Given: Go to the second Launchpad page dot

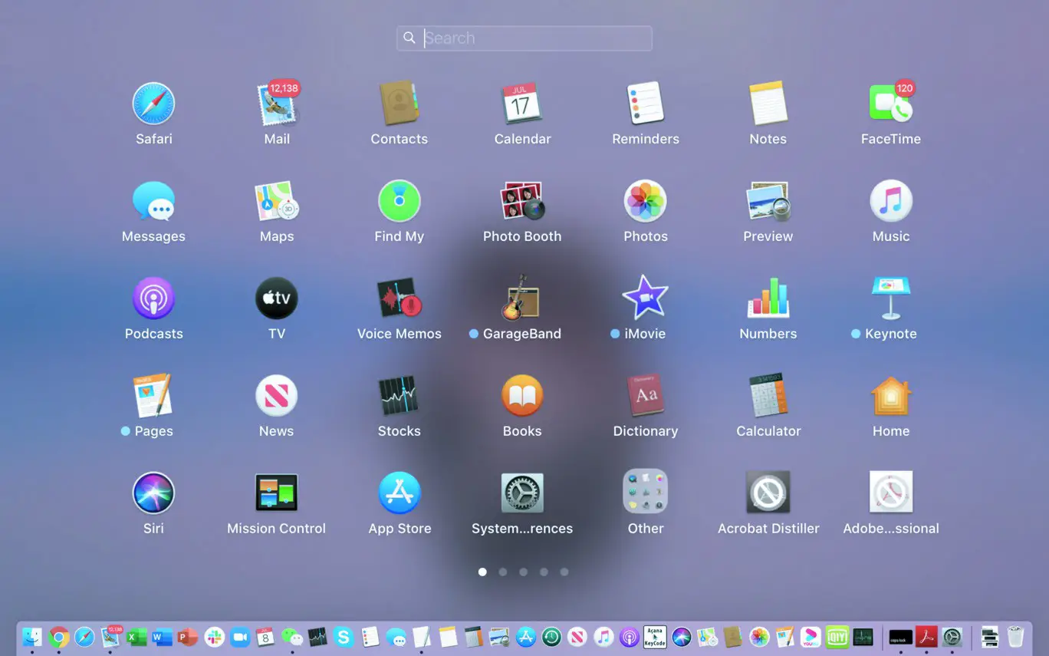Looking at the screenshot, I should (503, 572).
